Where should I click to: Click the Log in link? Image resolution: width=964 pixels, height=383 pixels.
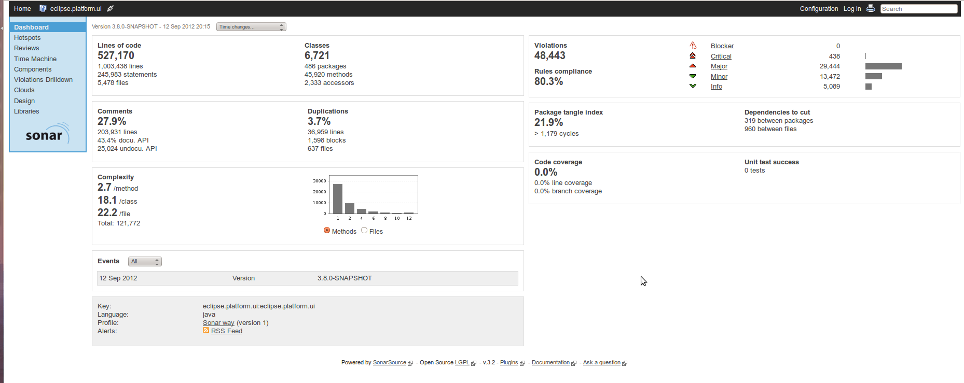point(852,9)
